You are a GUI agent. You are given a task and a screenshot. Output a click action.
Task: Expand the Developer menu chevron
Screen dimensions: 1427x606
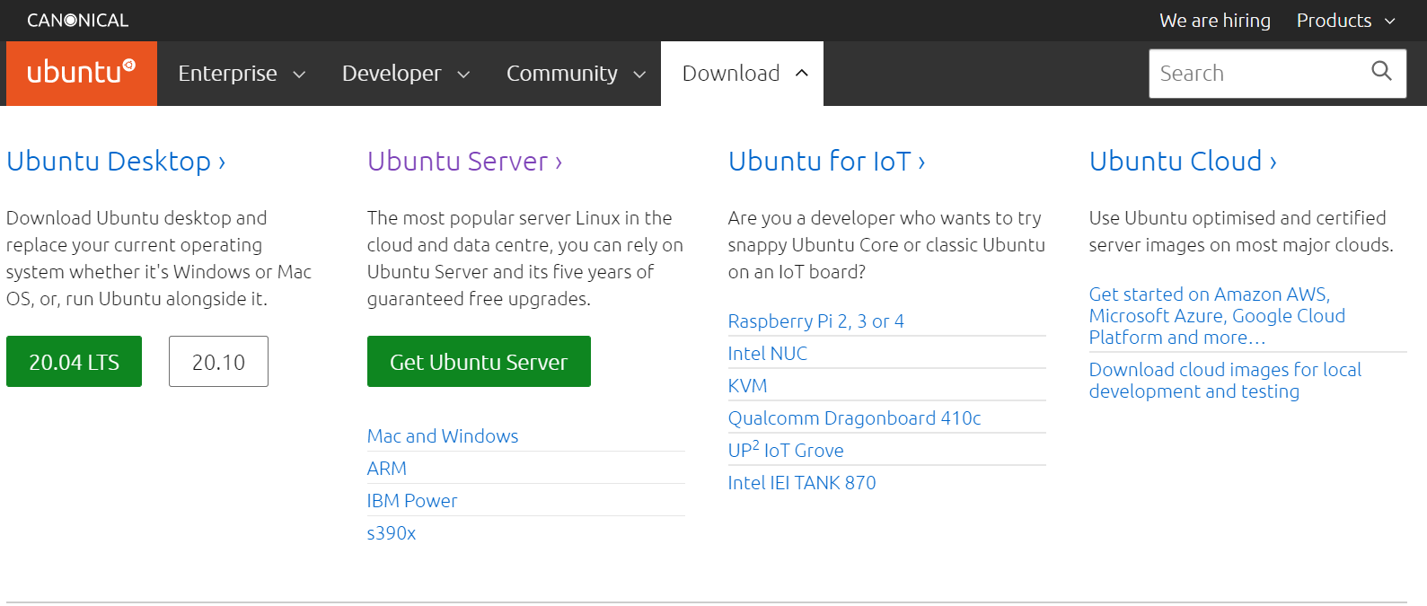click(463, 75)
